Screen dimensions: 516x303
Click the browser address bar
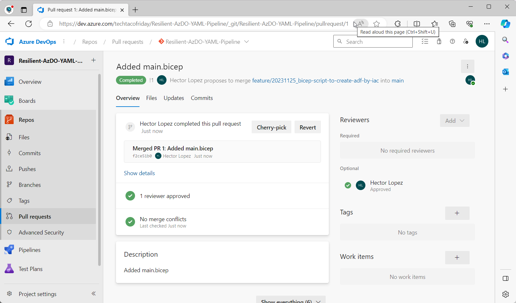point(203,24)
